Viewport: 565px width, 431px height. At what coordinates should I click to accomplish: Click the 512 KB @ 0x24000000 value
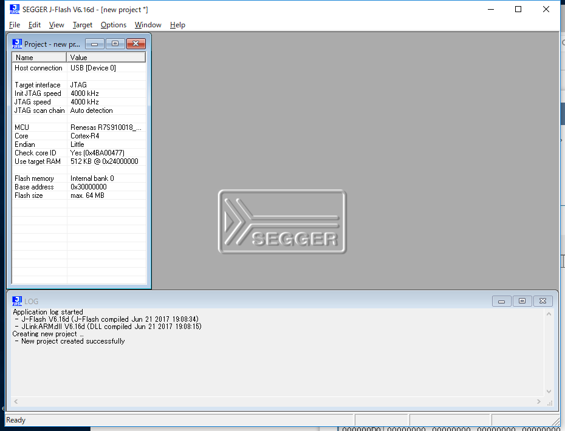104,161
